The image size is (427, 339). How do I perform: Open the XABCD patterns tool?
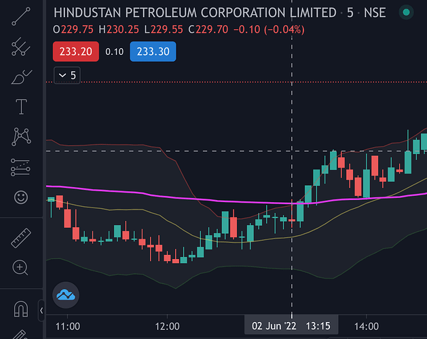[x=21, y=136]
